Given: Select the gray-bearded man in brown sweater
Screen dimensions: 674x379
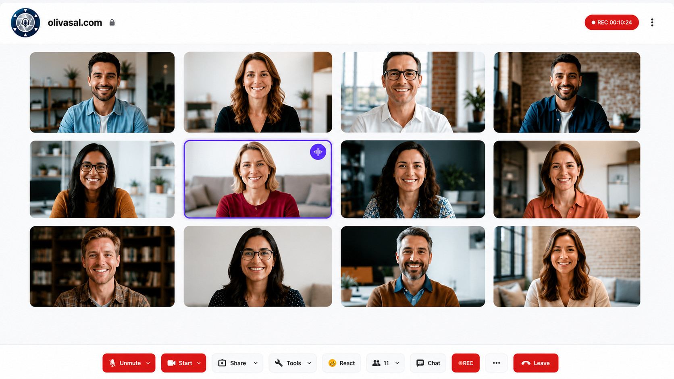Looking at the screenshot, I should coord(413,266).
